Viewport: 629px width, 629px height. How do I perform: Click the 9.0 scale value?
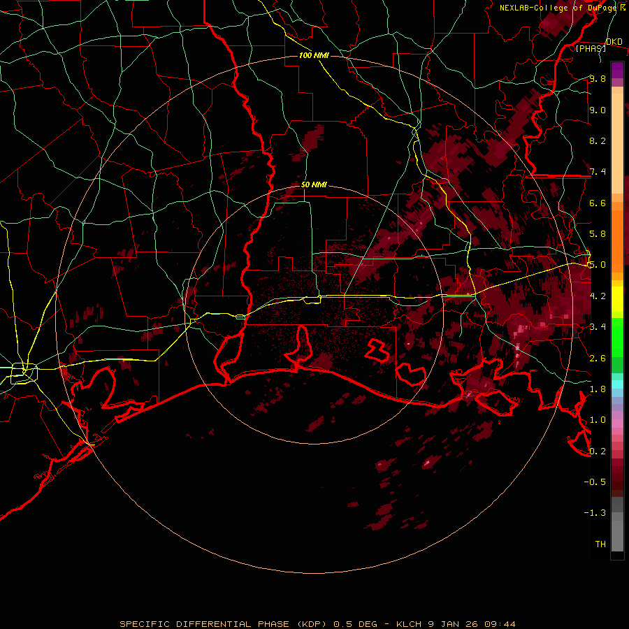(598, 110)
